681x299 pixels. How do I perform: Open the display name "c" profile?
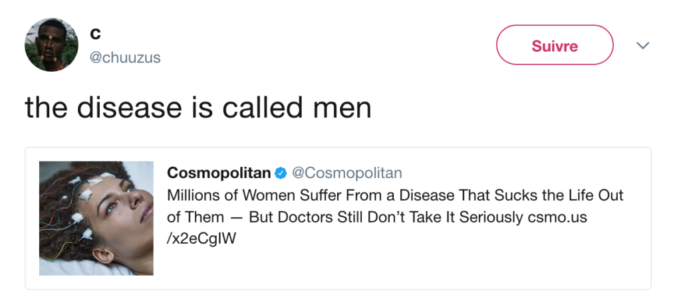point(95,33)
